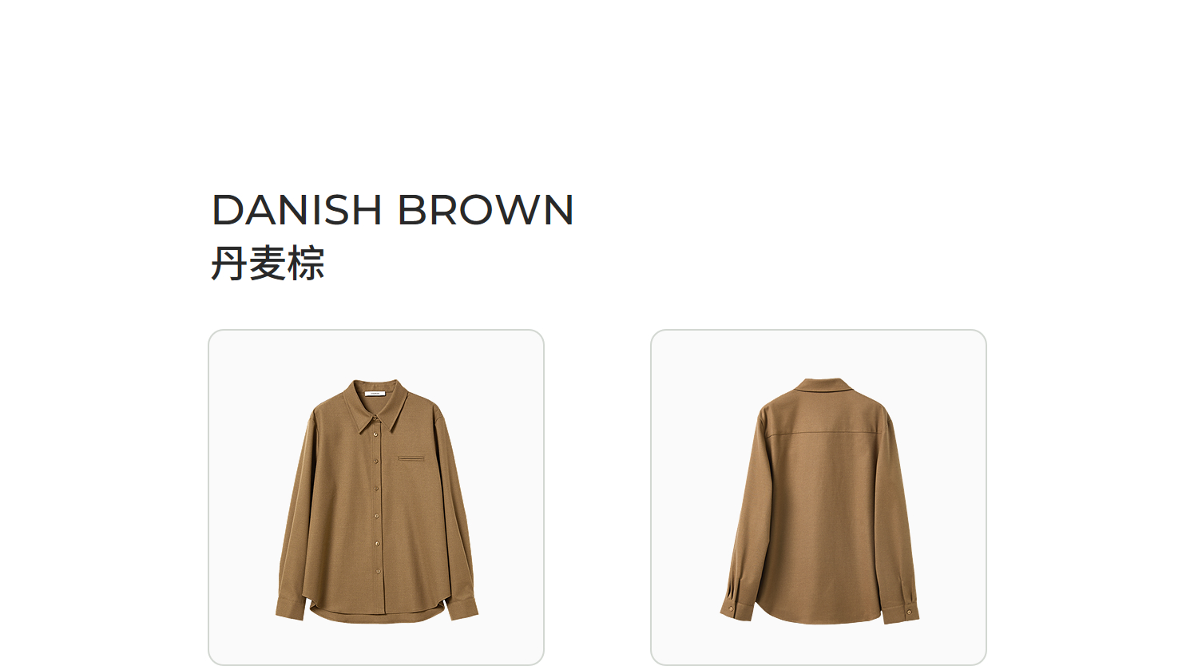Click the yoke seam on shirt back
Screen dimensions: 1198x666
(823, 434)
